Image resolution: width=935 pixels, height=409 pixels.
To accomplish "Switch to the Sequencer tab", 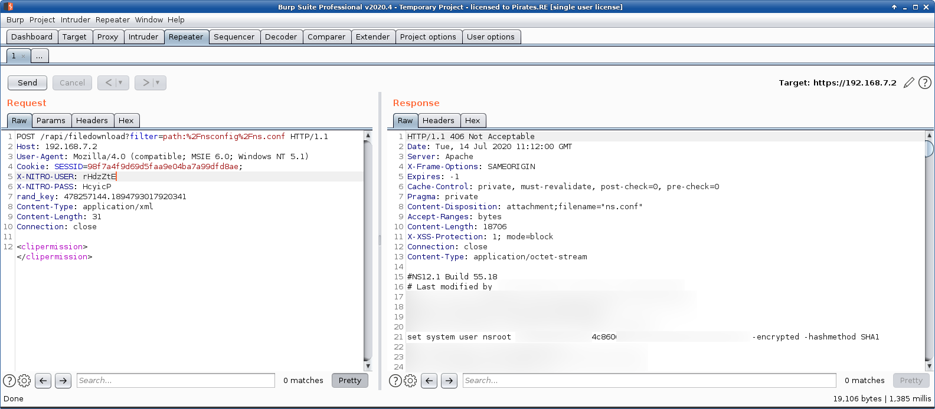I will [234, 37].
